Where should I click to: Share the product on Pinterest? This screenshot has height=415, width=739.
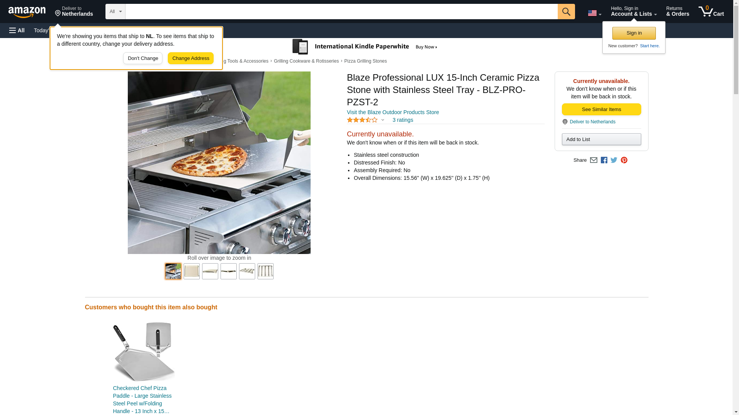point(624,160)
